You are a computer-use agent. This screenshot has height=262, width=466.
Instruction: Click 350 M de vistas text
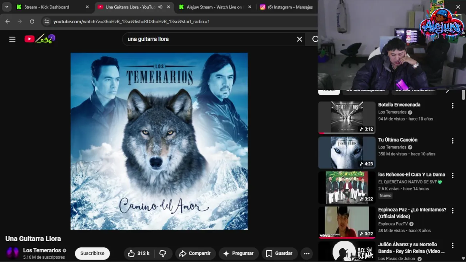point(392,154)
